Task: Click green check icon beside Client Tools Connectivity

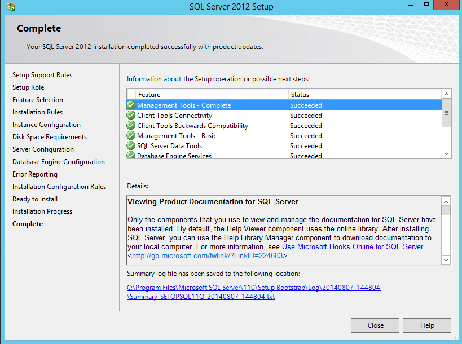Action: tap(131, 115)
